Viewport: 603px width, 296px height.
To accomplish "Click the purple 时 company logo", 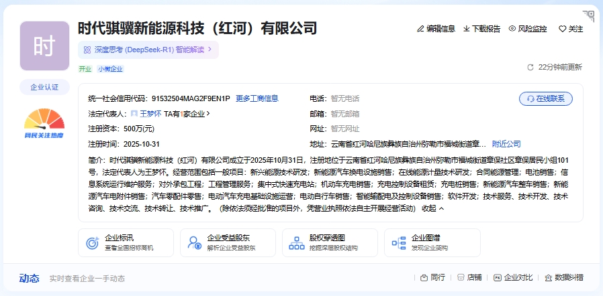I will 44,46.
